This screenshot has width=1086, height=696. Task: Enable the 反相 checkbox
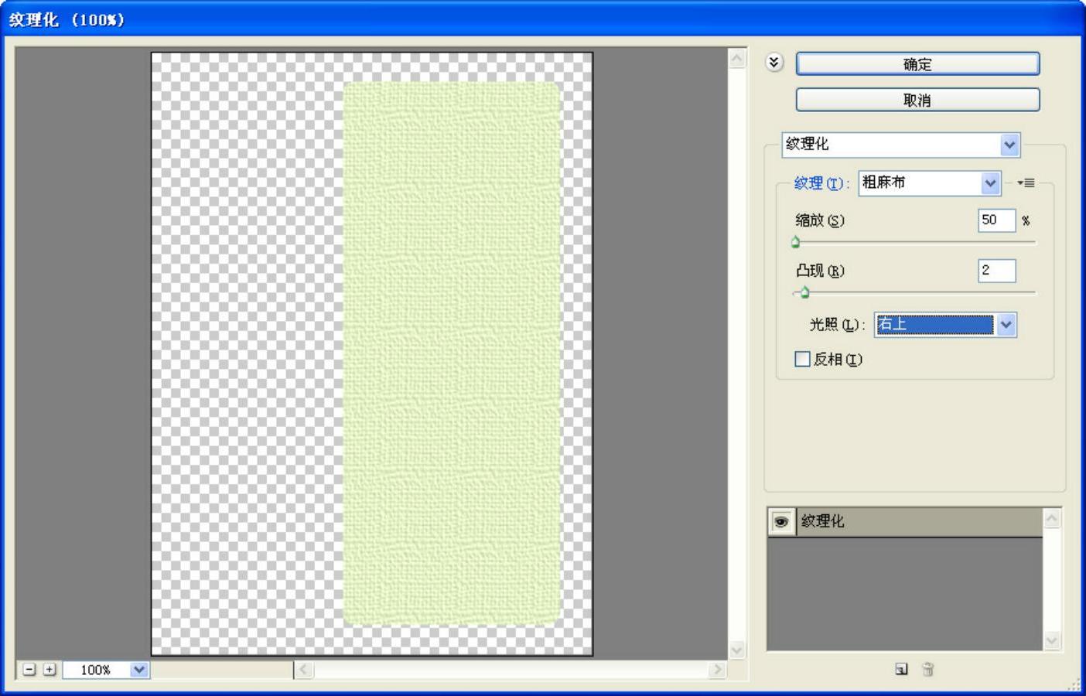[x=803, y=359]
